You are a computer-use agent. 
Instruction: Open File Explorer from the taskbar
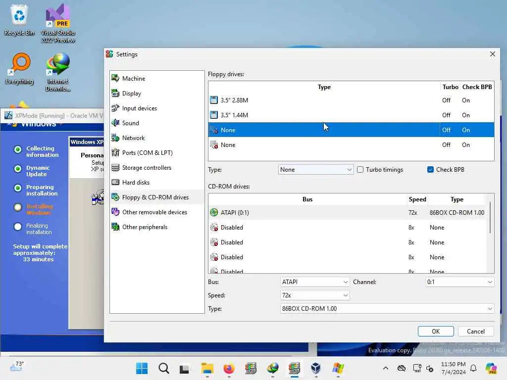click(207, 368)
